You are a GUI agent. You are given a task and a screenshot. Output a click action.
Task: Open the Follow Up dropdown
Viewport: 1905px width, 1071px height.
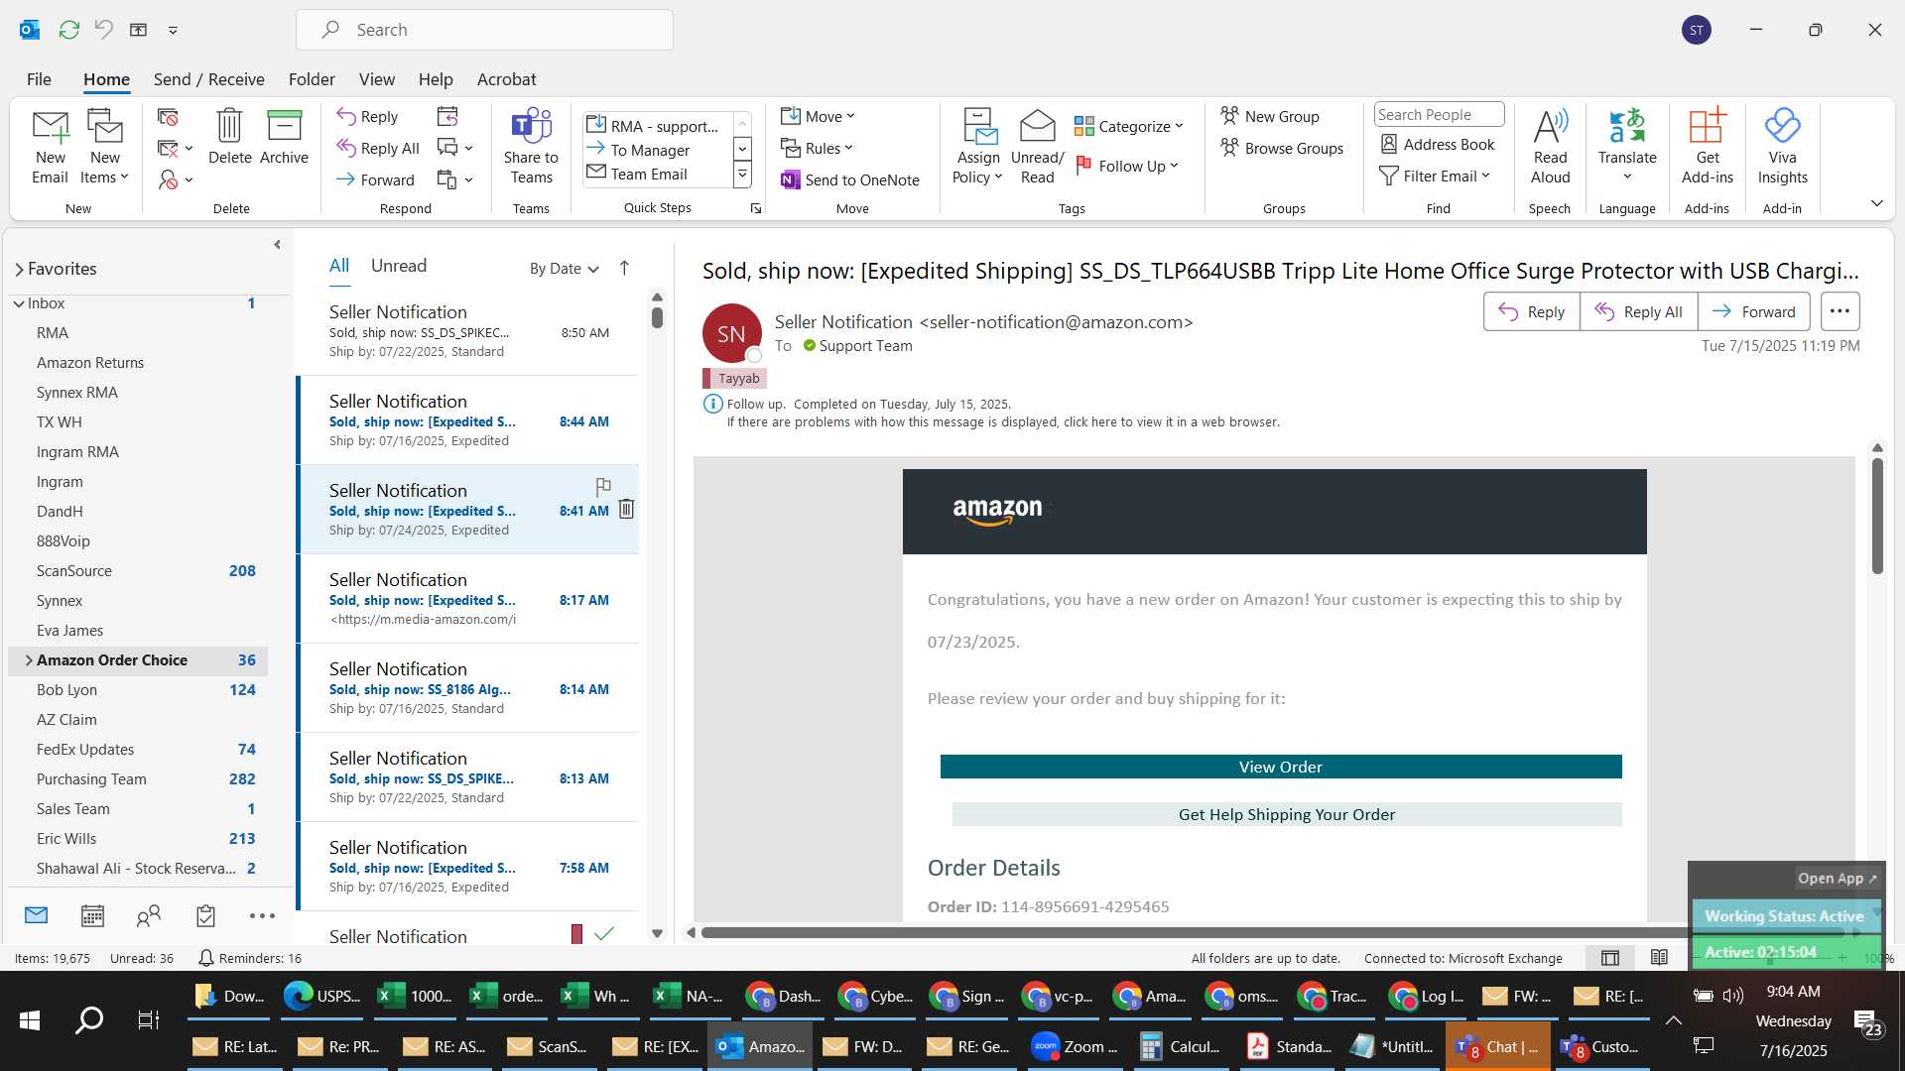(x=1126, y=166)
